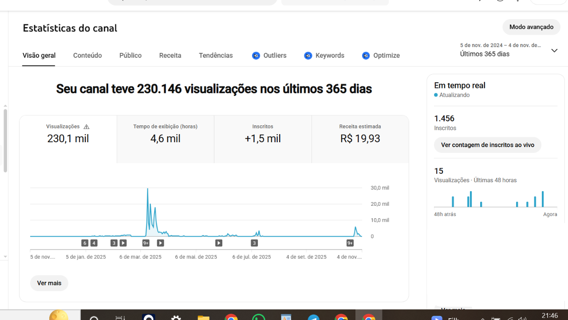This screenshot has width=568, height=320.
Task: Click the 'Visualizações · Últimas 48 horas' label
Action: click(475, 180)
